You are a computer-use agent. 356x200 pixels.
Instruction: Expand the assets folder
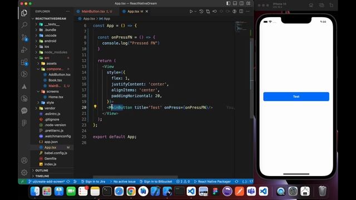tap(52, 63)
